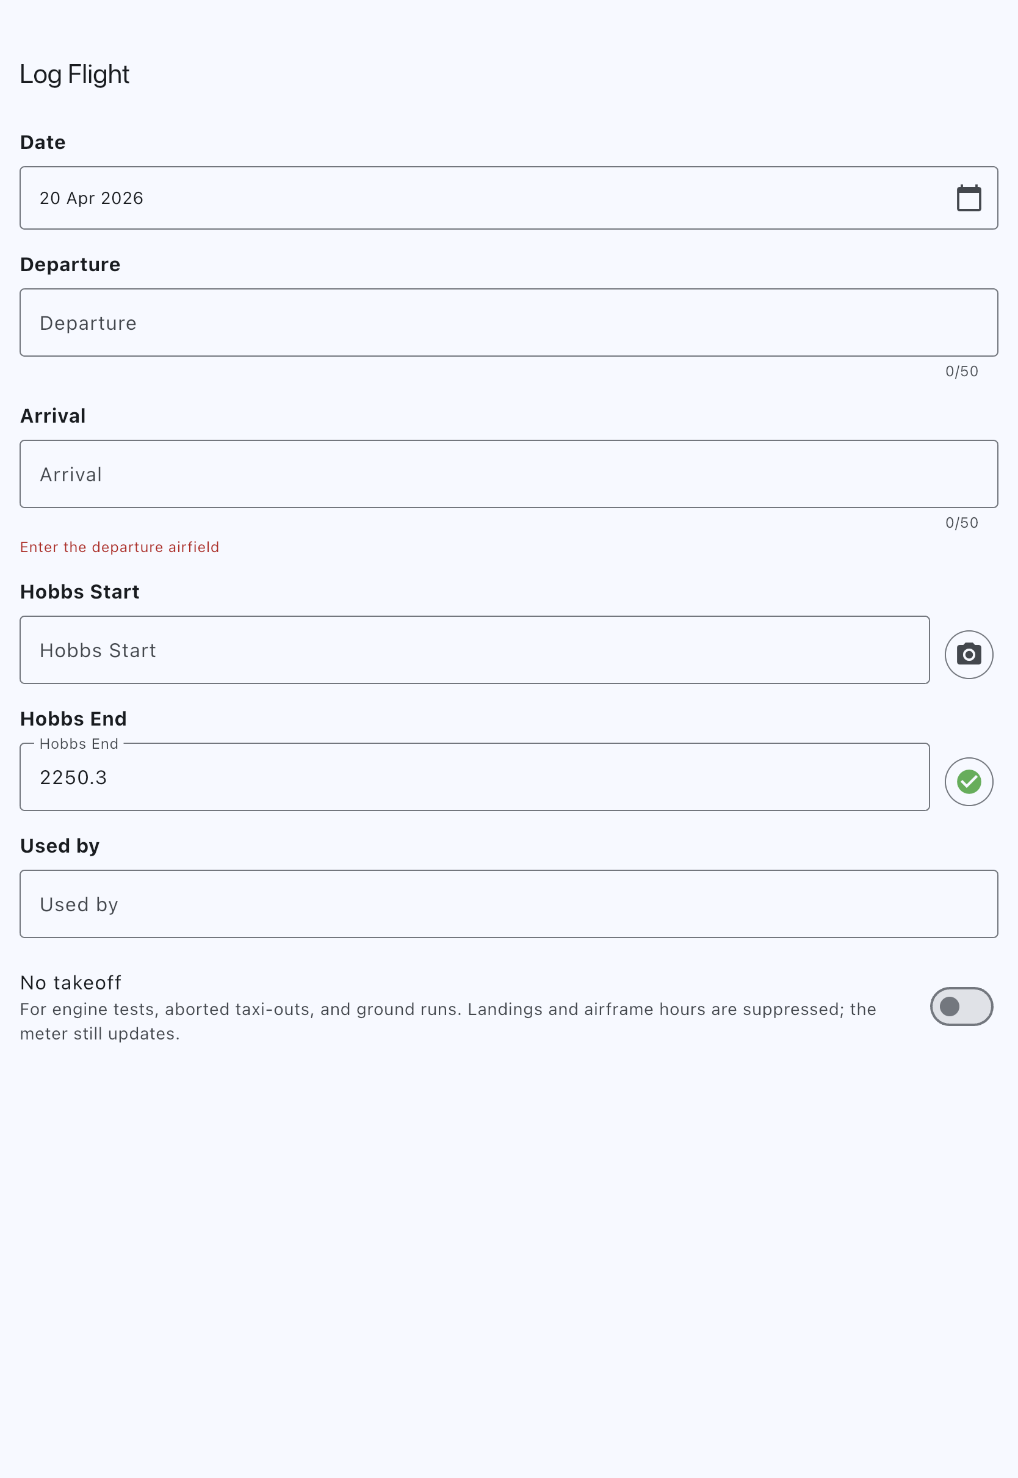Viewport: 1018px width, 1478px height.
Task: Click the Arrival field label
Action: pyautogui.click(x=53, y=415)
